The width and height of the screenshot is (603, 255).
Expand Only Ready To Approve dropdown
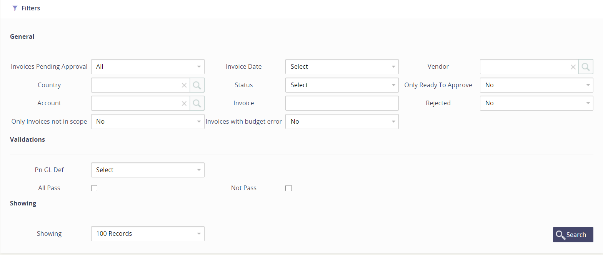pyautogui.click(x=536, y=85)
